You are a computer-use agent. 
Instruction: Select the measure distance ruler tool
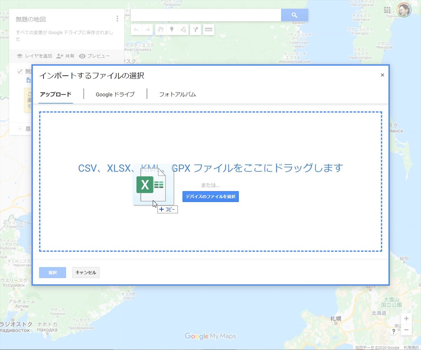[x=209, y=30]
